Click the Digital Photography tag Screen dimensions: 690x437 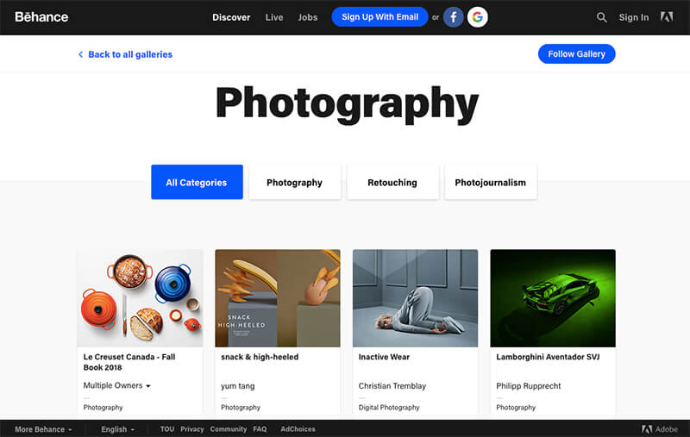coord(389,408)
